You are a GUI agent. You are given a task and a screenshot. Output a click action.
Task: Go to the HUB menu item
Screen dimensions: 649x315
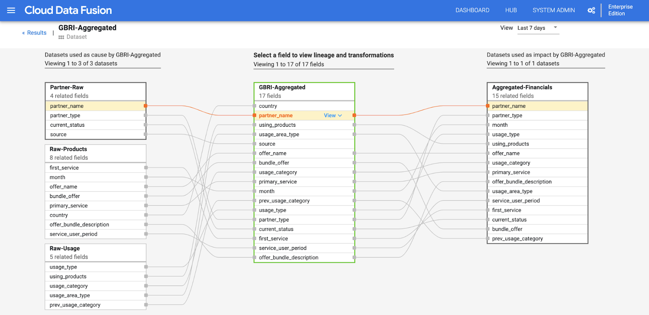pos(511,10)
